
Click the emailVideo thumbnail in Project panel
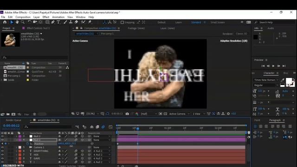10,39
